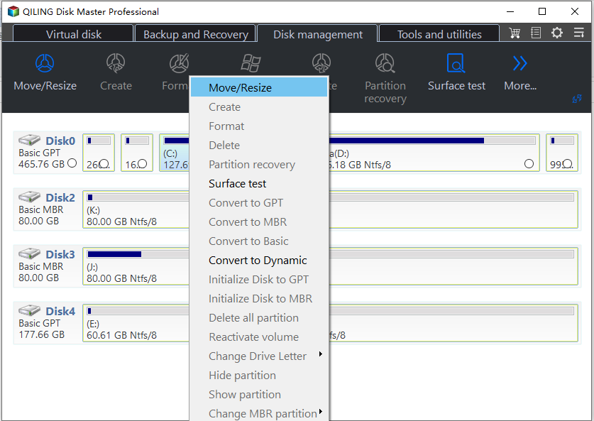Choose Delete in context menu
Viewport: 594px width, 421px height.
pos(259,145)
